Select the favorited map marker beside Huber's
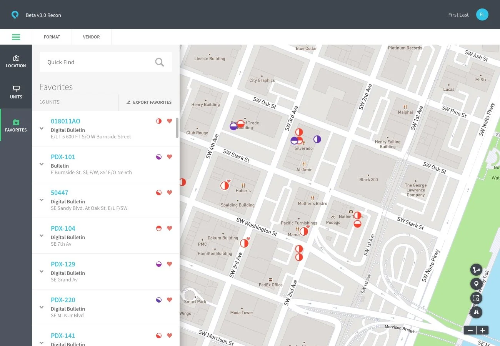The width and height of the screenshot is (500, 346). pyautogui.click(x=225, y=185)
